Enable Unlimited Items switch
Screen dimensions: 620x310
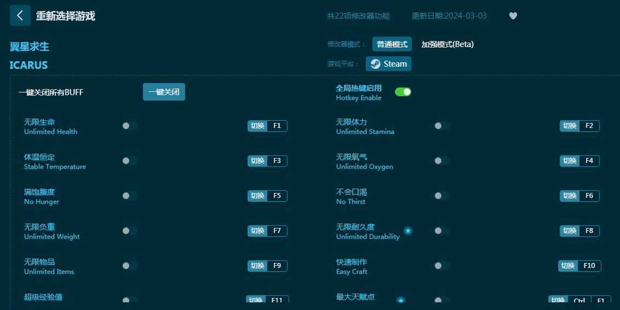click(x=130, y=266)
